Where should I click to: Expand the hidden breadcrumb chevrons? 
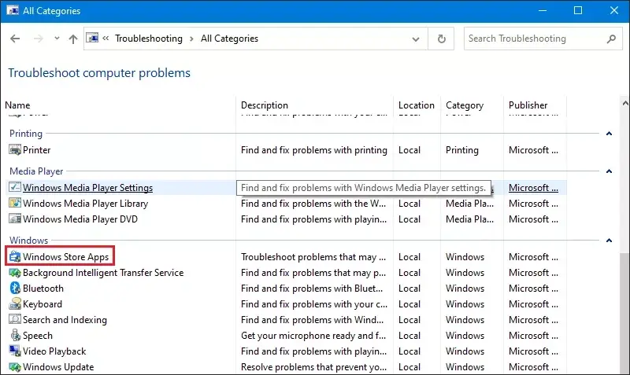[106, 39]
